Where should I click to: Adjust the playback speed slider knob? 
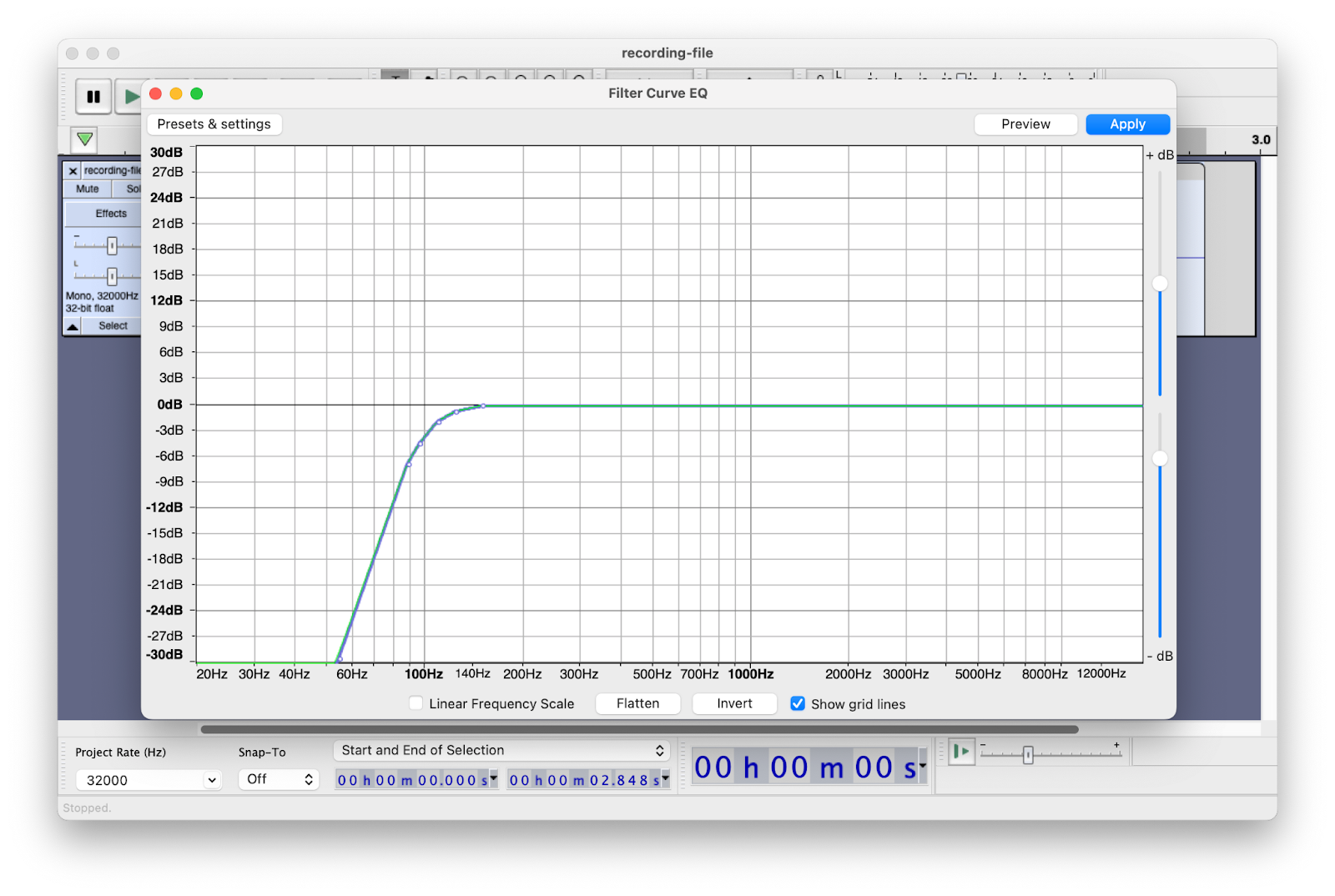(x=1028, y=755)
